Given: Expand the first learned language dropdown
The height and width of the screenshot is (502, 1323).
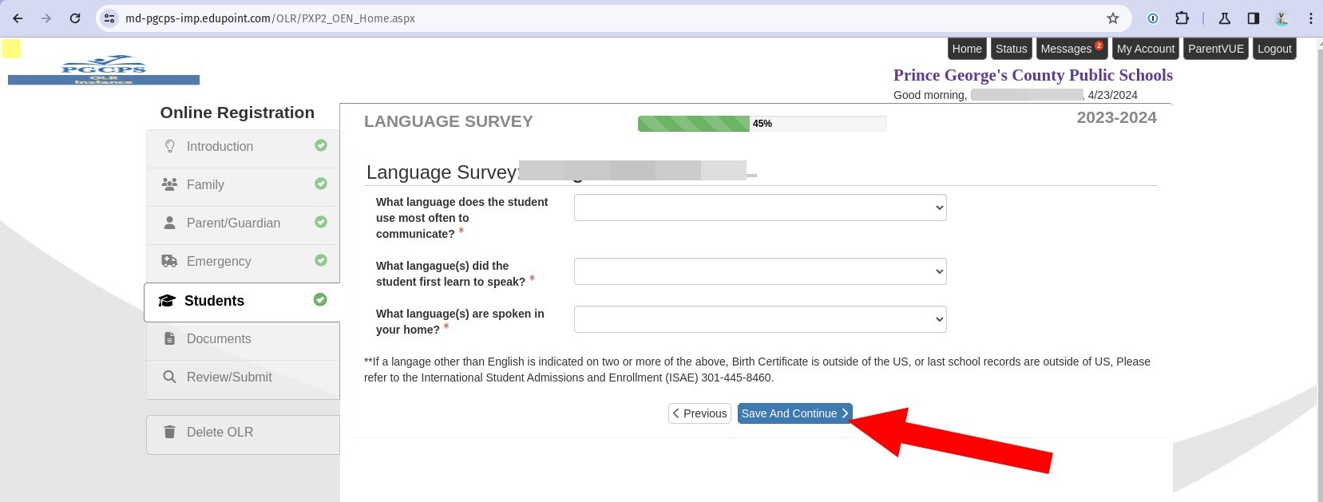Looking at the screenshot, I should 759,271.
